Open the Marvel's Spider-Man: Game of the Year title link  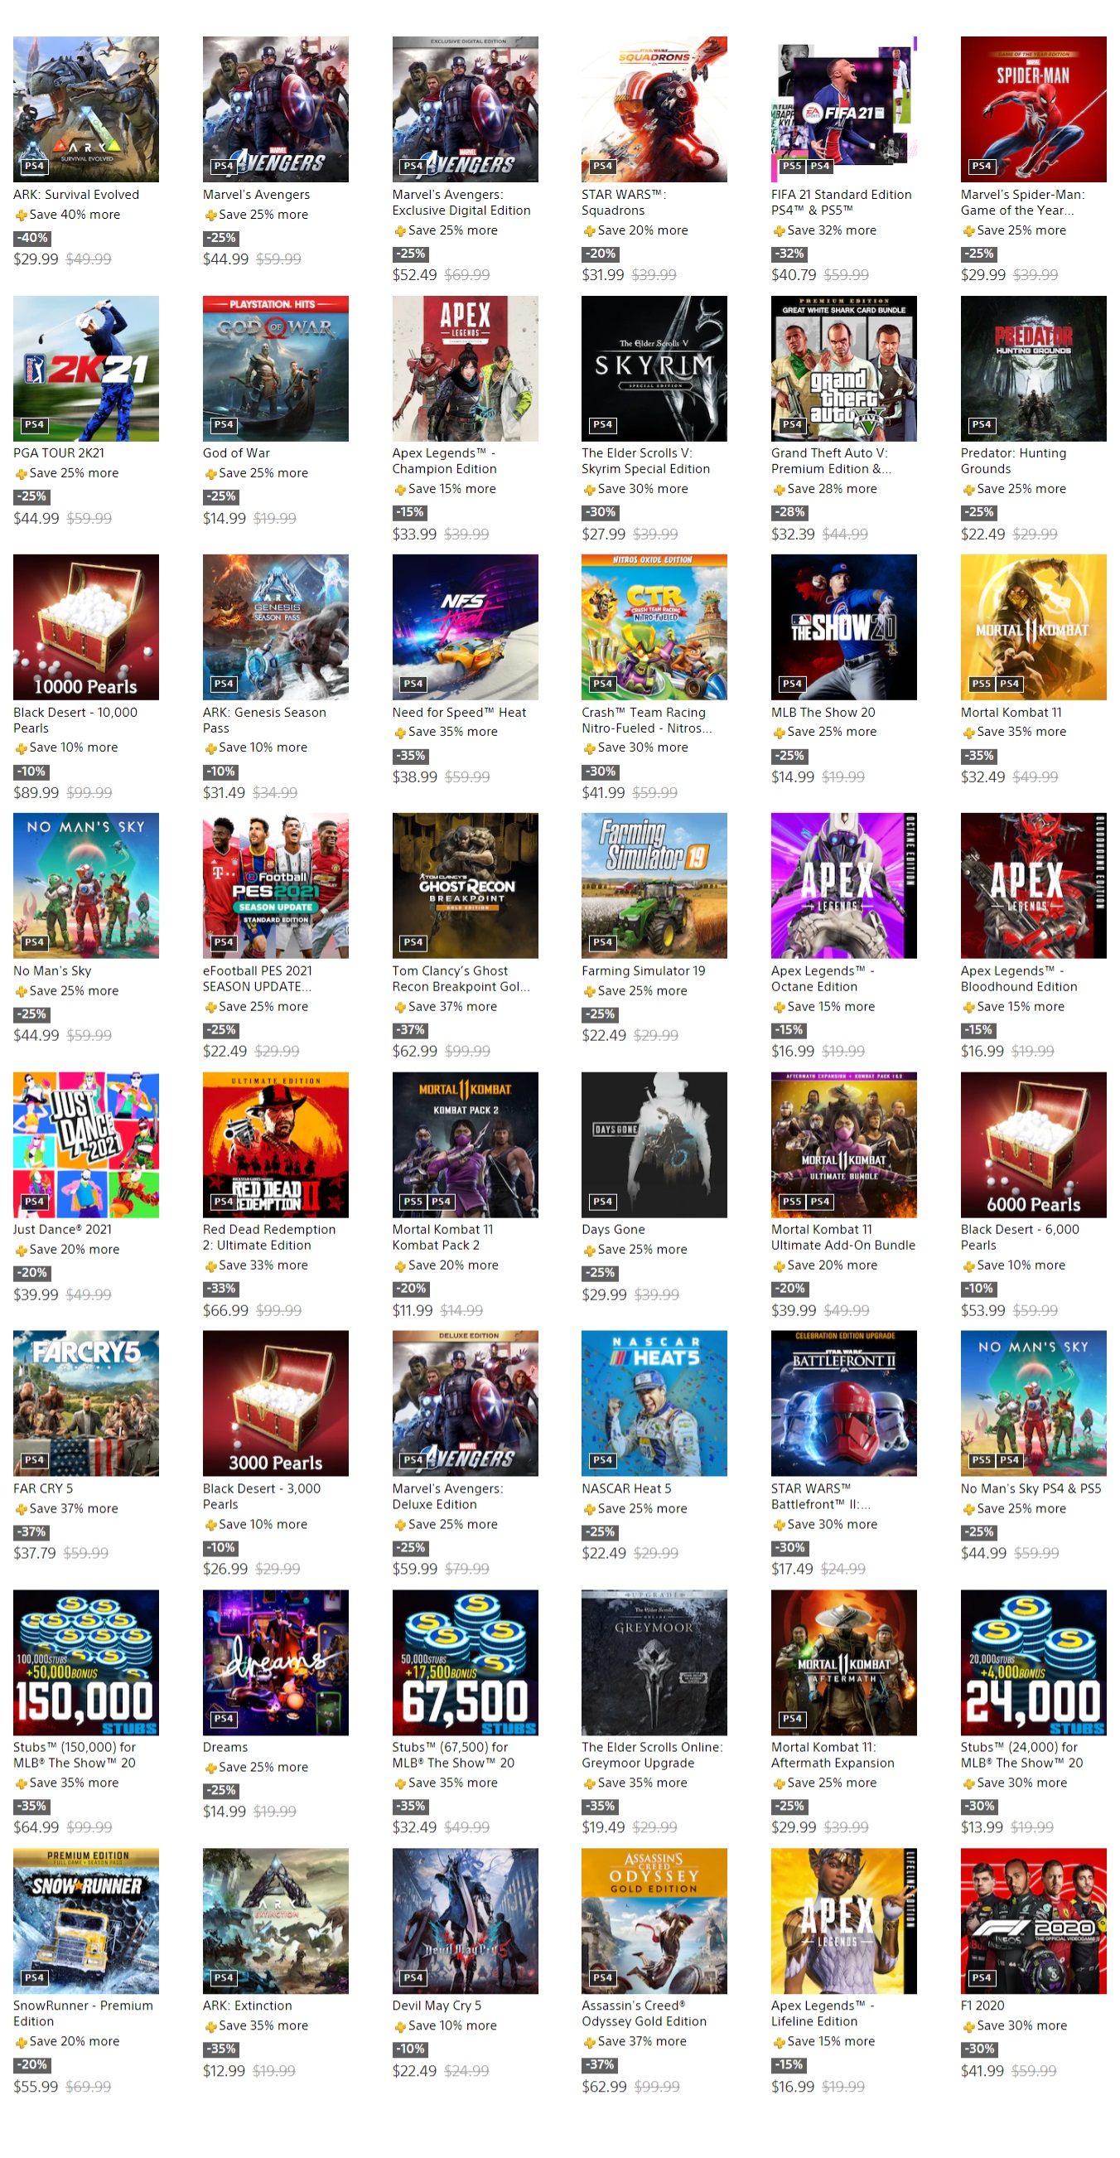pyautogui.click(x=1022, y=202)
